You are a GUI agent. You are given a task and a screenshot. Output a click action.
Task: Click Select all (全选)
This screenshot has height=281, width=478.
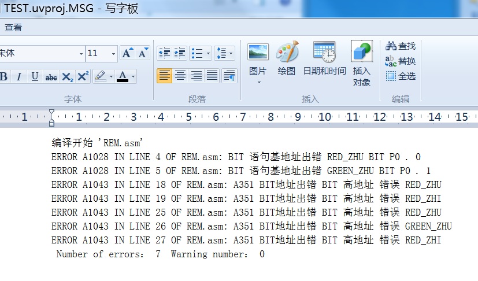coord(401,76)
